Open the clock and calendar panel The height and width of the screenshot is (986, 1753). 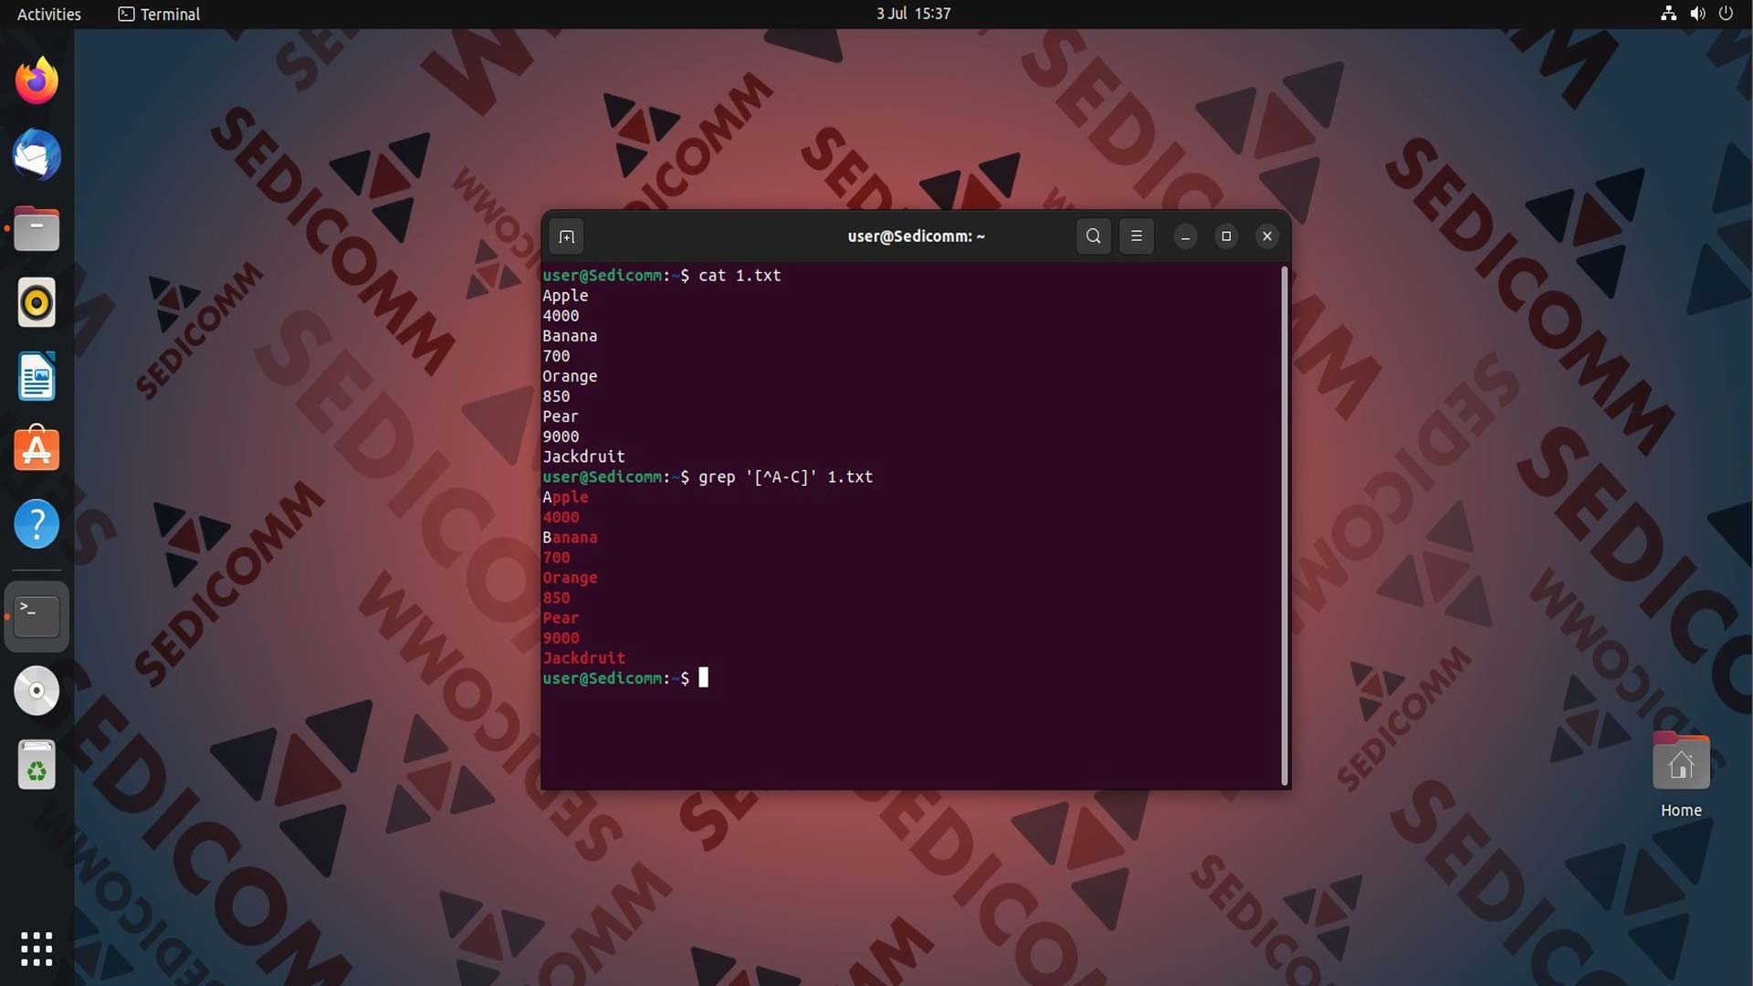pos(913,14)
